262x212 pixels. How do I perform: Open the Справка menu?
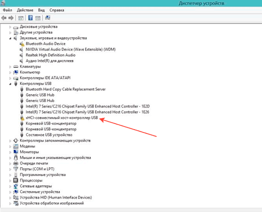(57, 9)
